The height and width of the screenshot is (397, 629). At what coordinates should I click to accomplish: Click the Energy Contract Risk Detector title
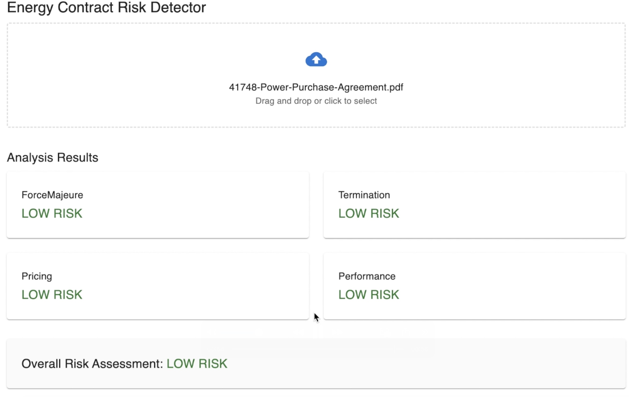point(106,7)
